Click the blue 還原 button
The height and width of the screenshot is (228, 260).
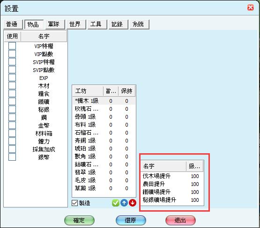tap(131, 220)
